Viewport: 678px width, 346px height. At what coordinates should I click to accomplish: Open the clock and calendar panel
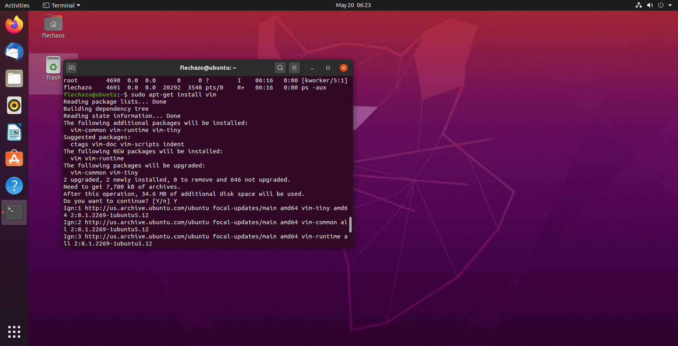point(353,5)
